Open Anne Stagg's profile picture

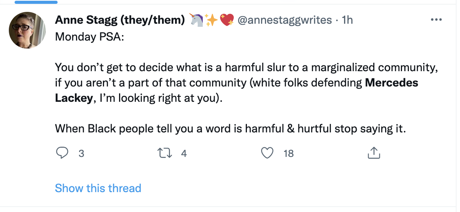pos(27,30)
